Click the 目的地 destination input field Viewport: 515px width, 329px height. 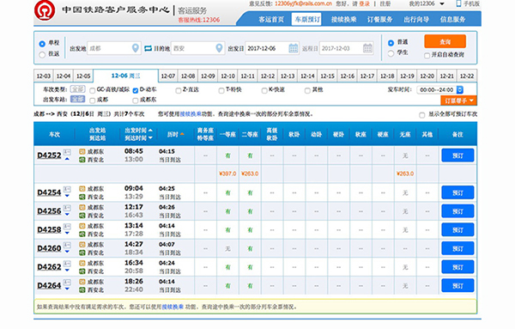tap(197, 48)
